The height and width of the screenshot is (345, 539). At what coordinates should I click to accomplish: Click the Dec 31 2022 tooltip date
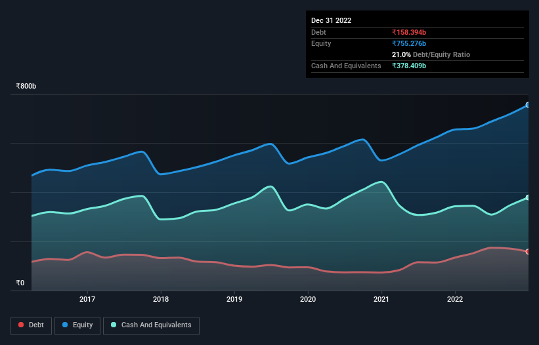pyautogui.click(x=332, y=20)
